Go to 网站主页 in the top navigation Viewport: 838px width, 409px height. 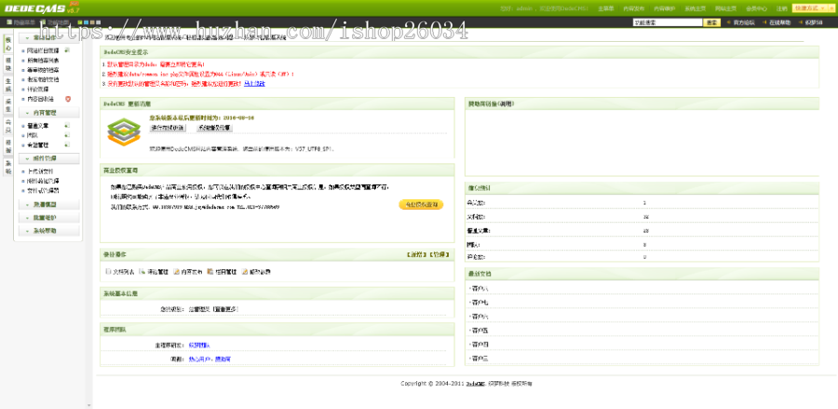[x=725, y=8]
